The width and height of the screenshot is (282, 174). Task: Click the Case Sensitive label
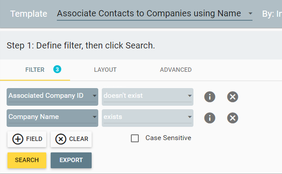pyautogui.click(x=168, y=138)
